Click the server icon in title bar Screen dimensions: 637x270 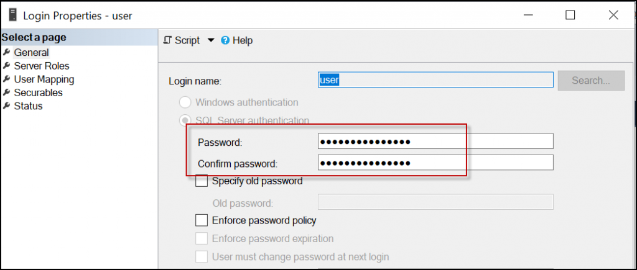click(13, 16)
